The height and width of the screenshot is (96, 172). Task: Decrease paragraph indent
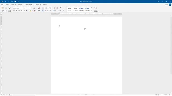pyautogui.click(x=55, y=8)
